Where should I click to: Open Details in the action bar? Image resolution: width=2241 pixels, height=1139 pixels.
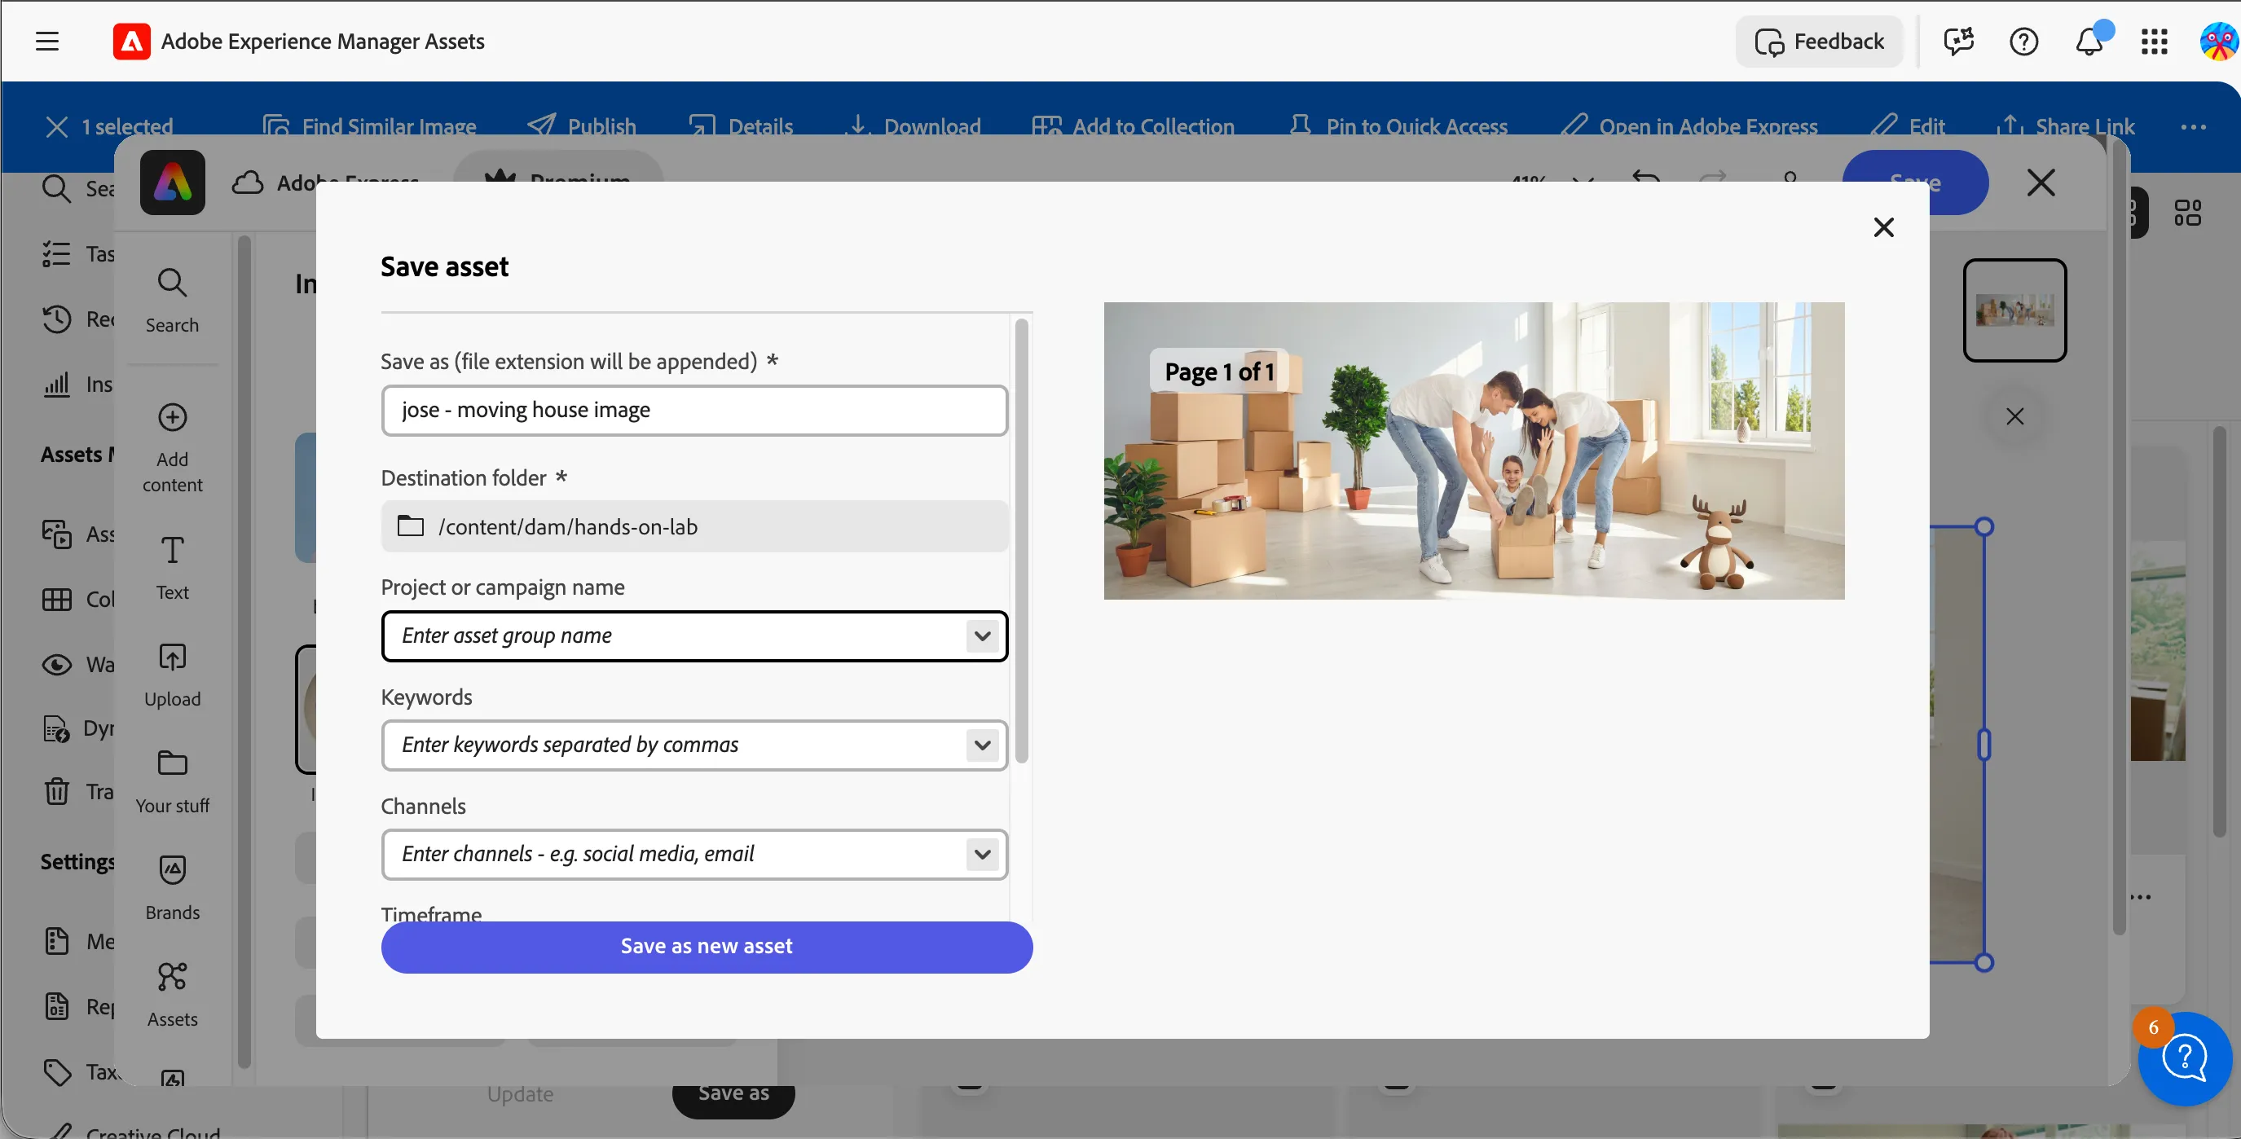tap(740, 127)
